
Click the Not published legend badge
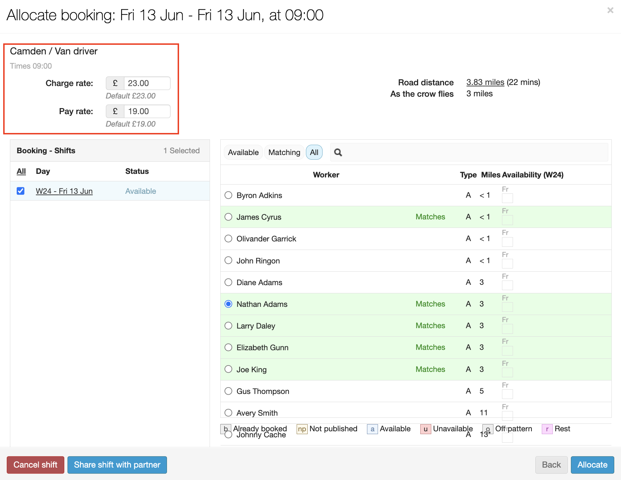(x=302, y=429)
